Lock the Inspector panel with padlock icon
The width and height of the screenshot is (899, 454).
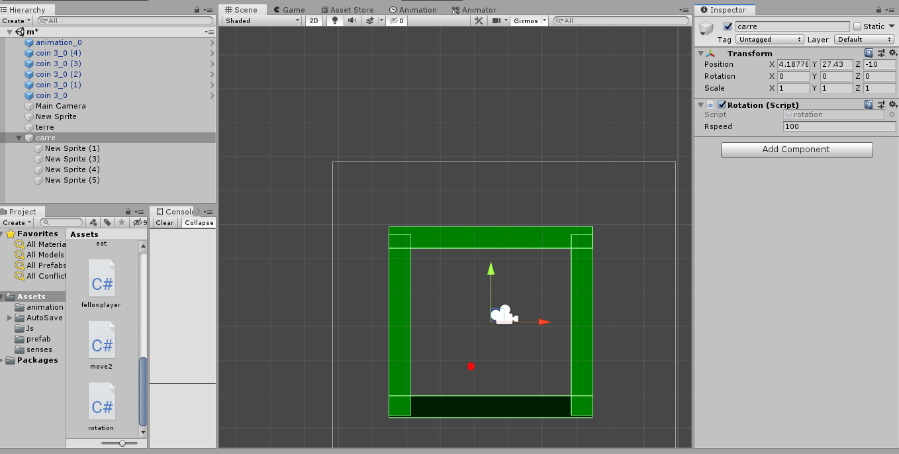click(877, 10)
